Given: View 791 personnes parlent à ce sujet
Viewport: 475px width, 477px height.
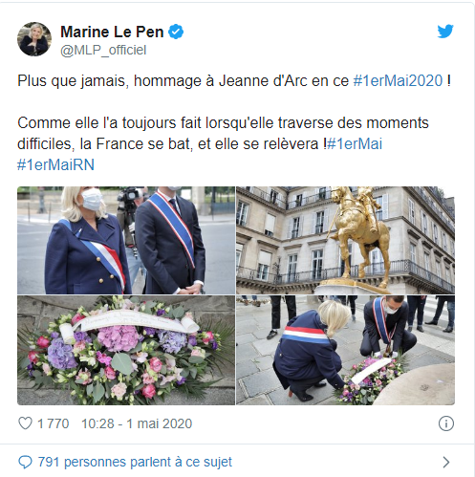Looking at the screenshot, I should pos(135,462).
